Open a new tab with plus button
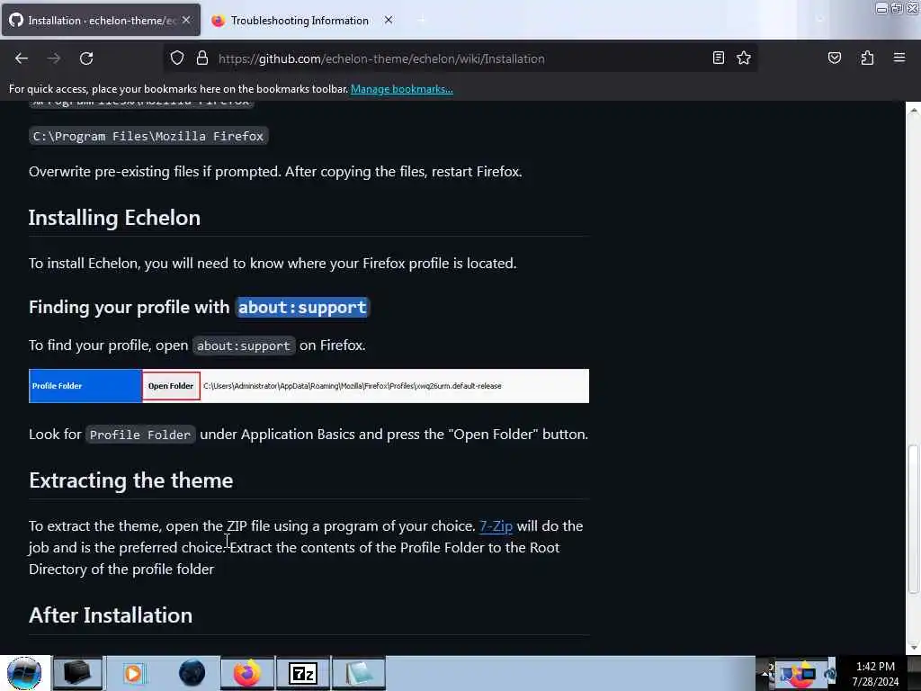Screen dimensions: 921x691 pos(421,20)
